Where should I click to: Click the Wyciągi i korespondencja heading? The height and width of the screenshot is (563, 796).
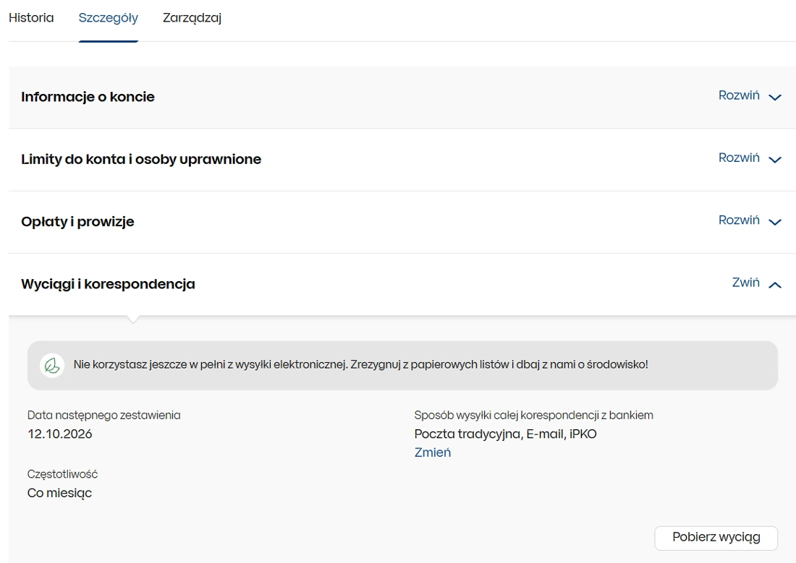[x=108, y=284]
